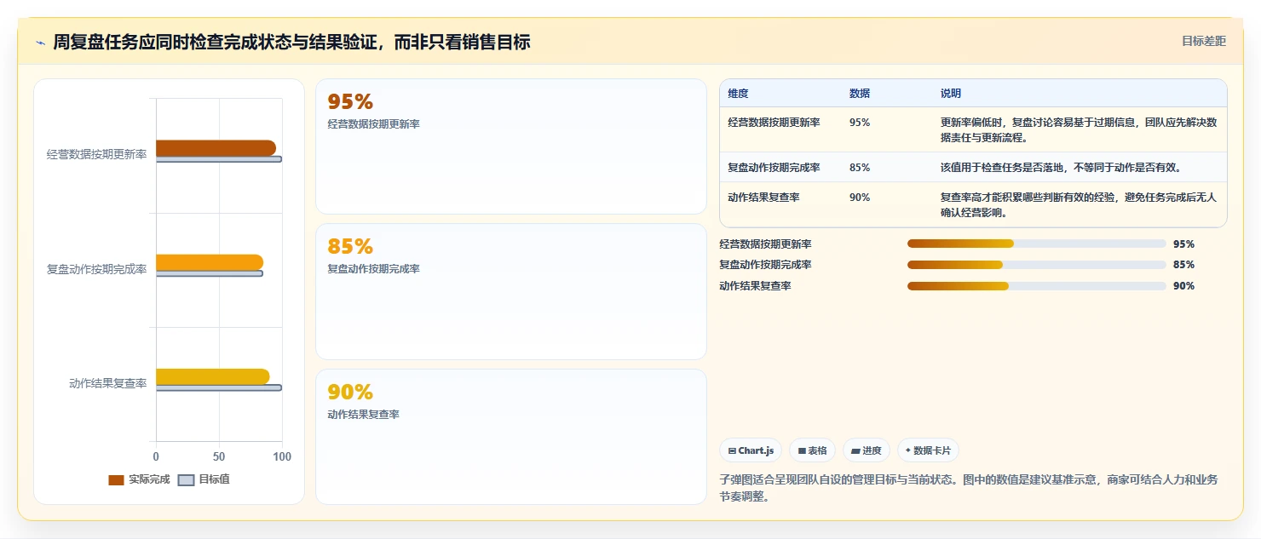Click the 表格 tag chip

pos(812,450)
